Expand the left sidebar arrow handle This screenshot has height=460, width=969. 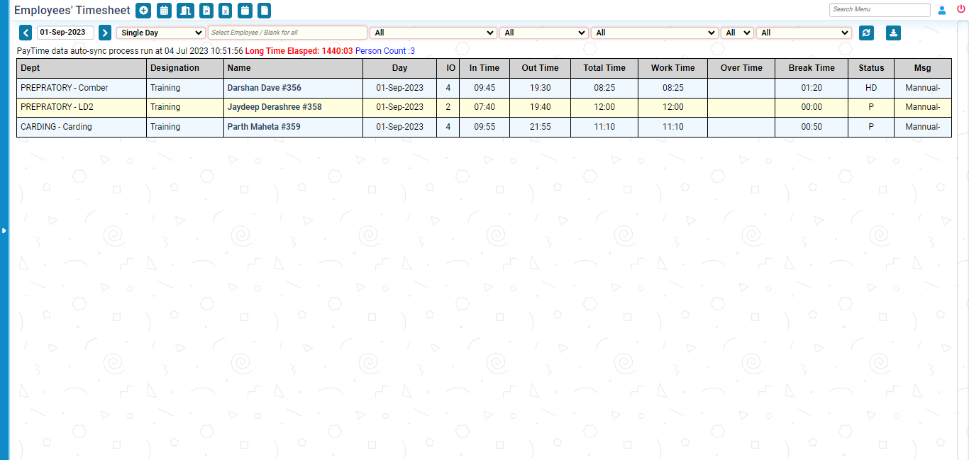pos(4,230)
